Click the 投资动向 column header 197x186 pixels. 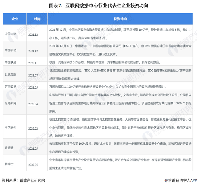[119, 19]
